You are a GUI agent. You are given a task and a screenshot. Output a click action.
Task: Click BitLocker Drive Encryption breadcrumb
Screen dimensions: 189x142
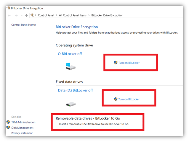[x=107, y=15]
